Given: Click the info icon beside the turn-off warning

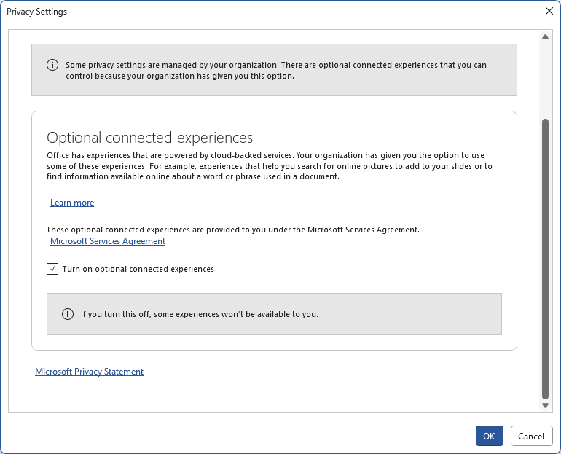Looking at the screenshot, I should 68,314.
